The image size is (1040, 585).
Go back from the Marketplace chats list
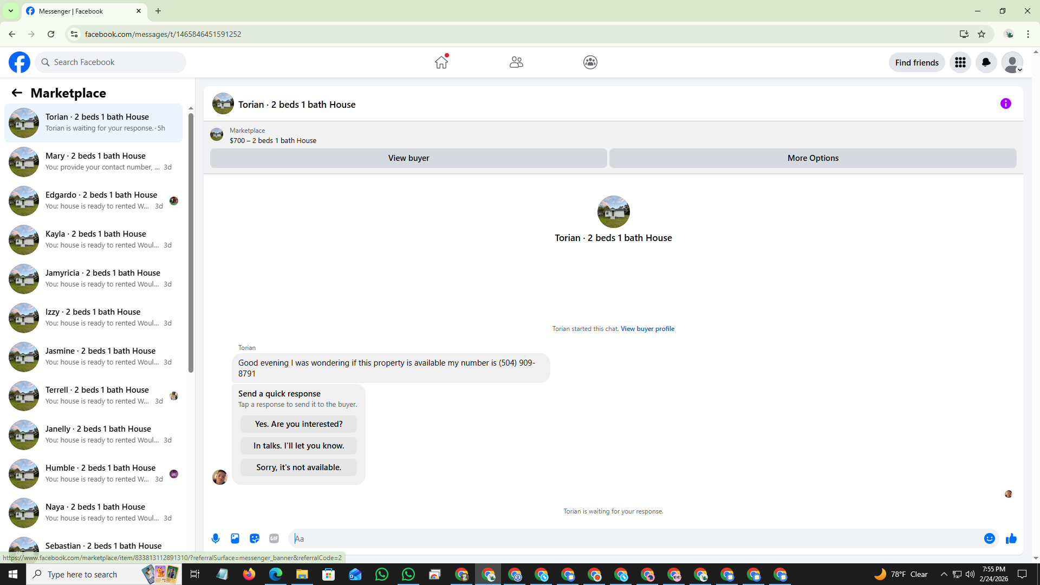pos(17,93)
